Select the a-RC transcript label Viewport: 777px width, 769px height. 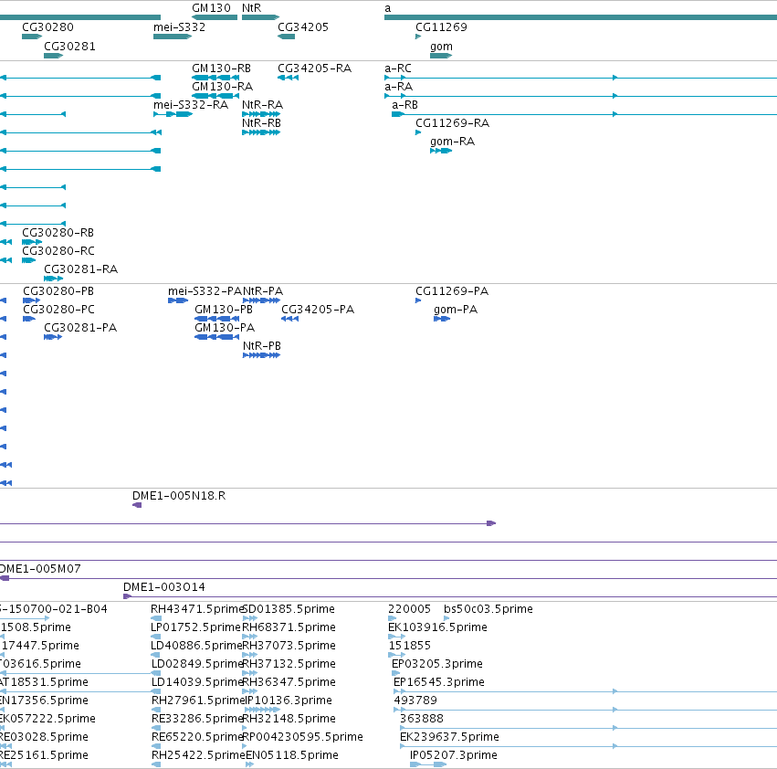coord(398,68)
